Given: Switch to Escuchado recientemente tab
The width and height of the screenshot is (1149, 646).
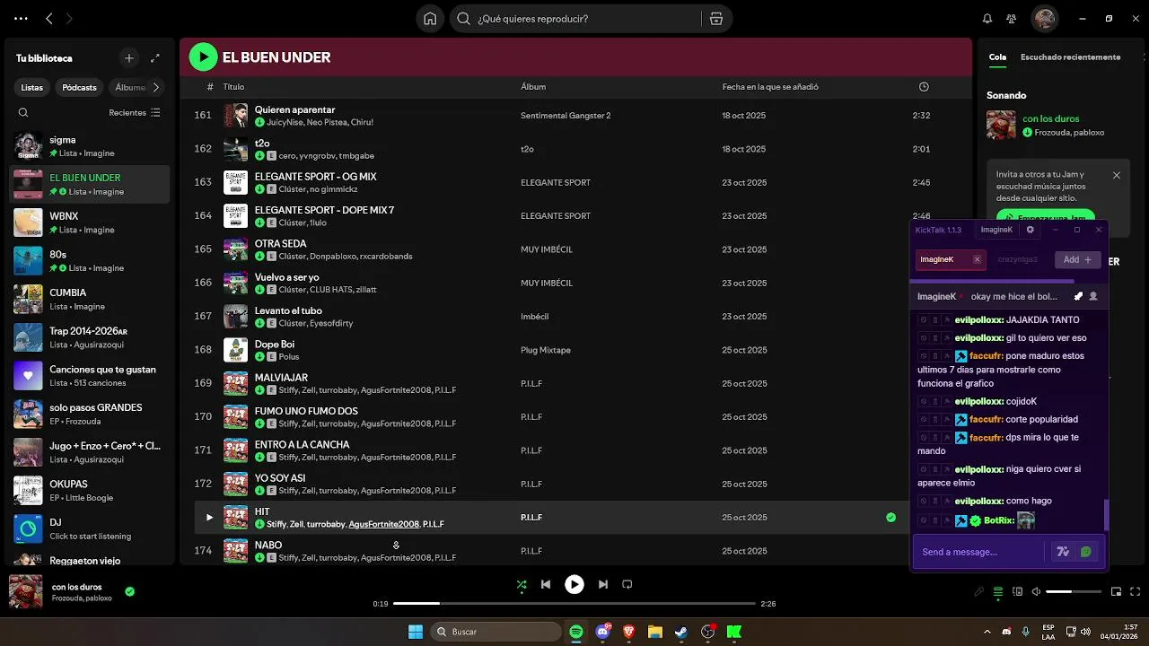Looking at the screenshot, I should [x=1070, y=57].
